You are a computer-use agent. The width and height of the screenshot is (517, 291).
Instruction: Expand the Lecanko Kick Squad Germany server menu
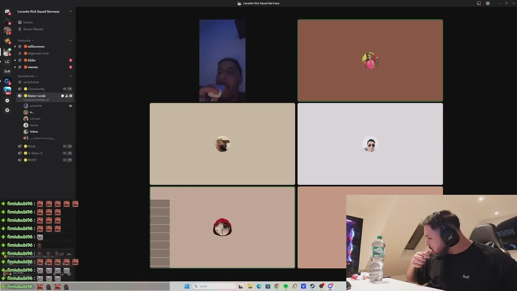point(70,11)
